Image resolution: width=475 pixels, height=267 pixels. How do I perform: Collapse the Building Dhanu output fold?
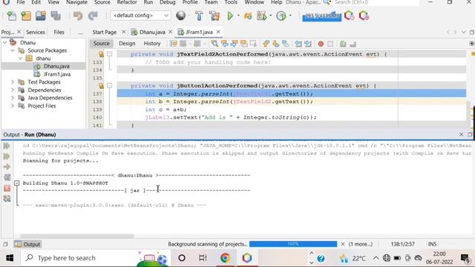tap(16, 183)
